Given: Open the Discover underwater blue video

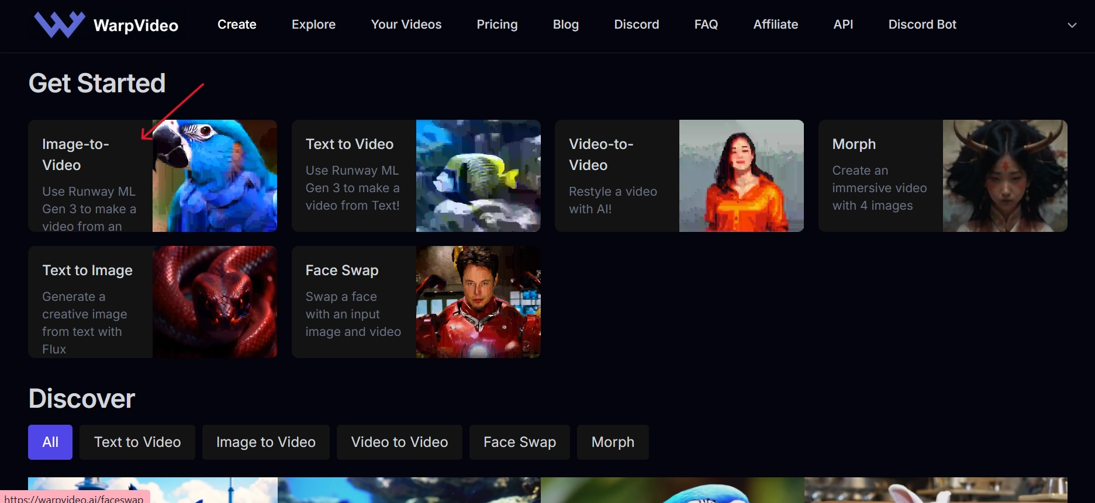Looking at the screenshot, I should pos(409,490).
